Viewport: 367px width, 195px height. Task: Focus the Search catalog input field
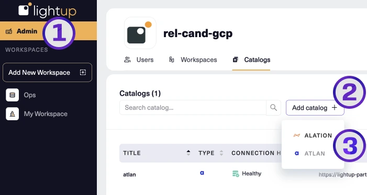(x=193, y=108)
